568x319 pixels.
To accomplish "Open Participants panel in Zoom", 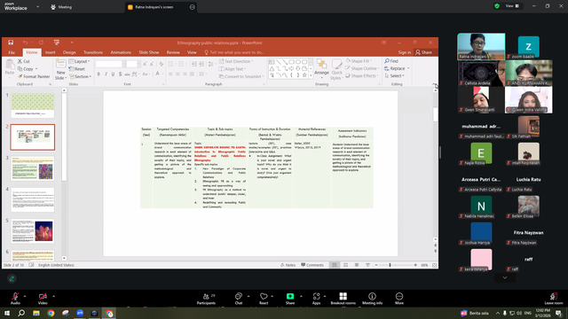I will point(206,299).
